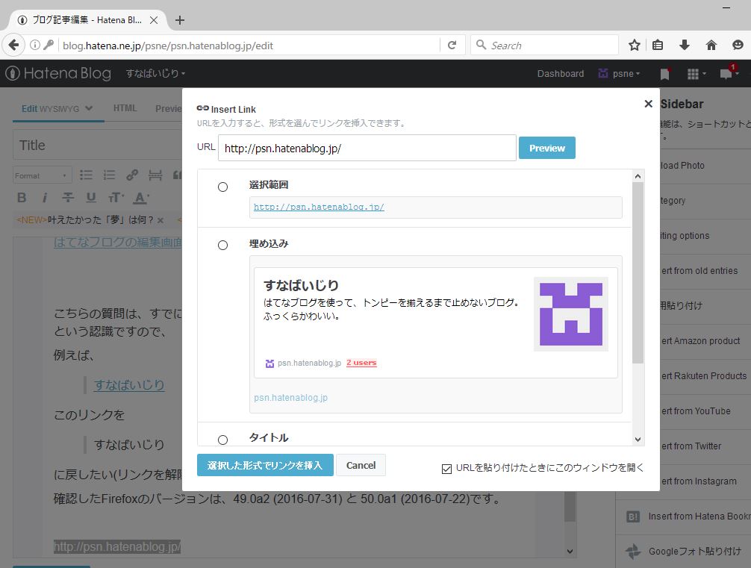Open the Format dropdown in editor
751x568 pixels.
pos(42,175)
